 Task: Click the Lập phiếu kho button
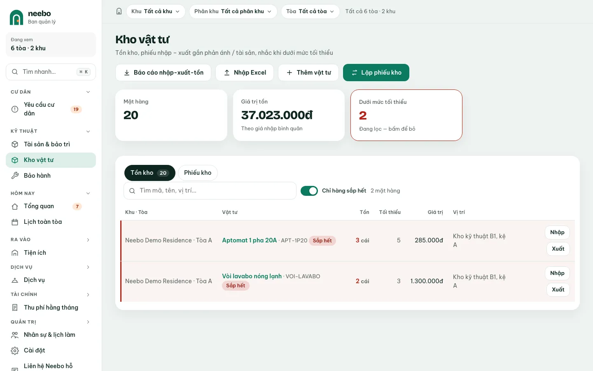(376, 73)
